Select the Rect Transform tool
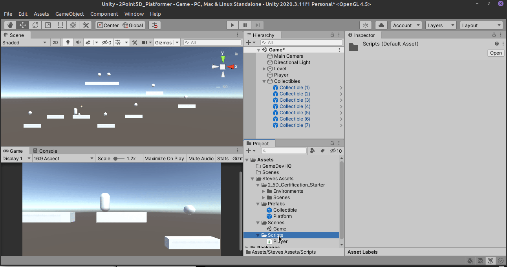The width and height of the screenshot is (507, 267). (x=60, y=25)
